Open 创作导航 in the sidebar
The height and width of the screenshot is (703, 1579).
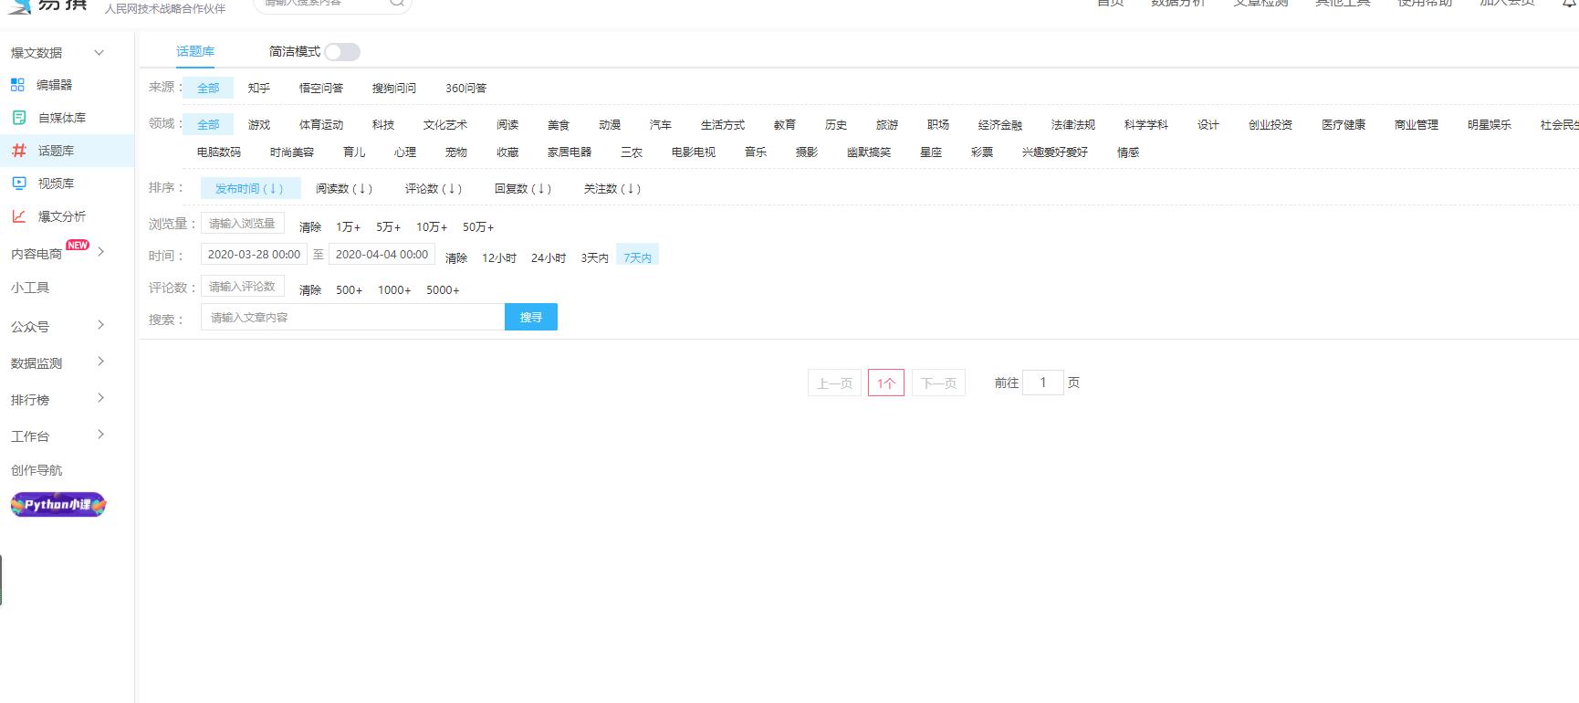(37, 470)
